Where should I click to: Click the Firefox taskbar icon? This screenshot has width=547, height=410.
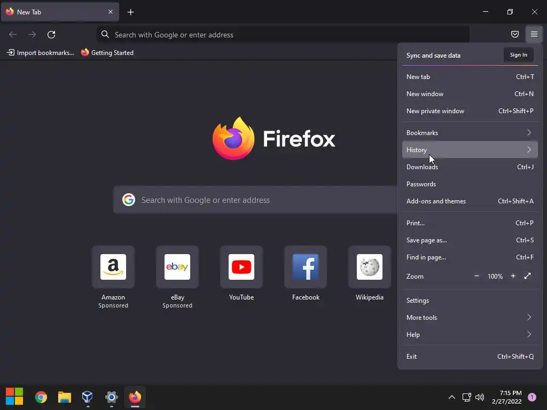pyautogui.click(x=135, y=397)
